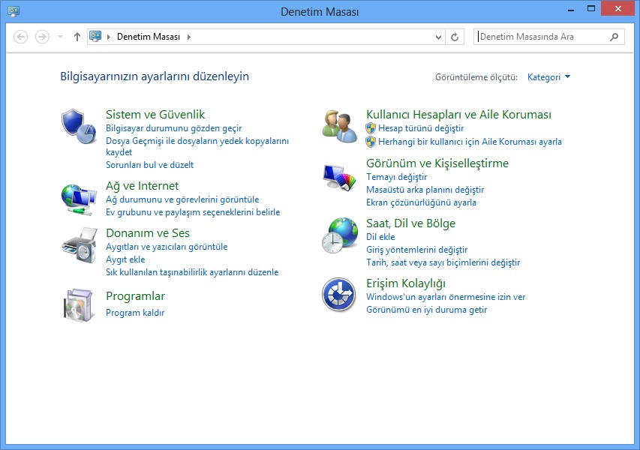The height and width of the screenshot is (450, 640).
Task: Click the Temayı değiştir link
Action: 396,177
